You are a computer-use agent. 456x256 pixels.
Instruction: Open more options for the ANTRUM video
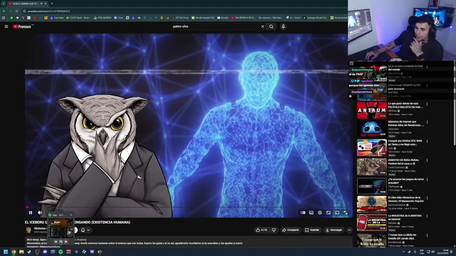coord(427,104)
